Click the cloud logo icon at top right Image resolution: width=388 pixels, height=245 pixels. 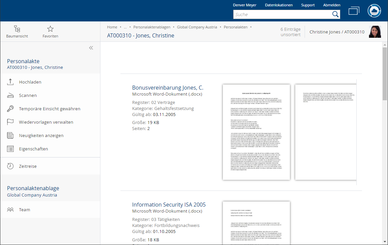[x=374, y=11]
